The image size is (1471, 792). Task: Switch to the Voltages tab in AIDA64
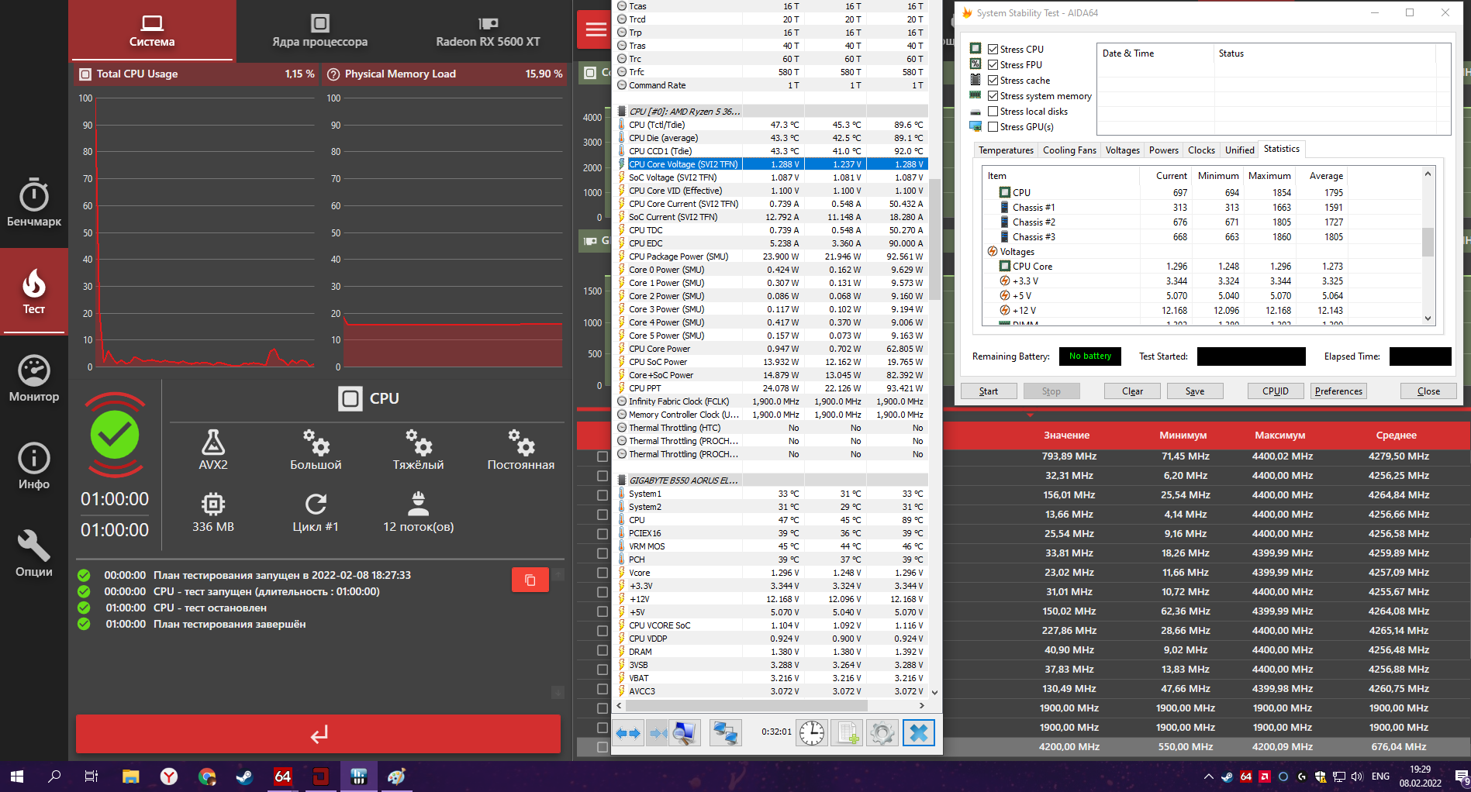tap(1122, 150)
